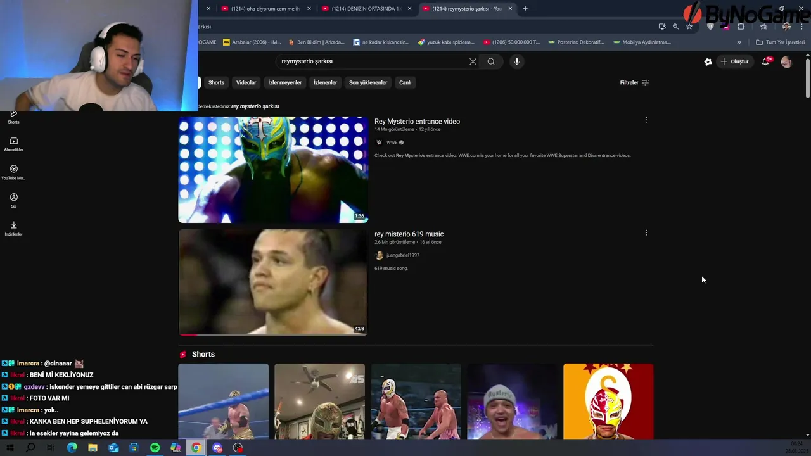Image resolution: width=811 pixels, height=456 pixels.
Task: Close the 'oha diyorum cem melih' tab
Action: coord(309,9)
